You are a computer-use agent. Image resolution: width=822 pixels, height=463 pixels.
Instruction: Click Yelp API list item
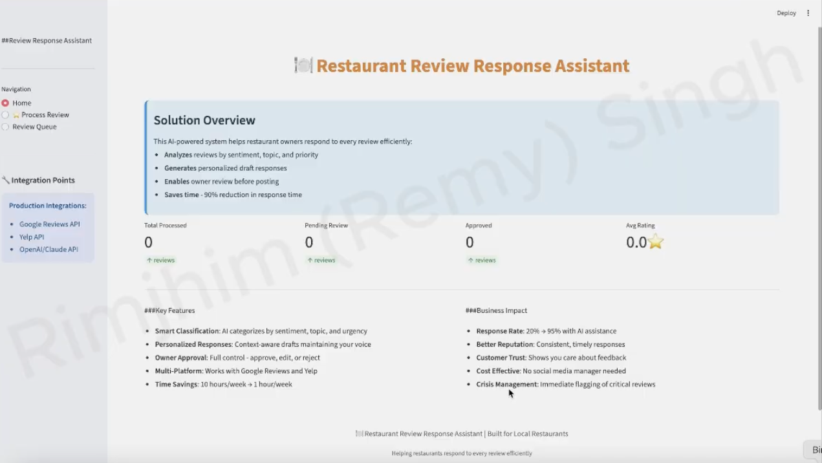[32, 237]
